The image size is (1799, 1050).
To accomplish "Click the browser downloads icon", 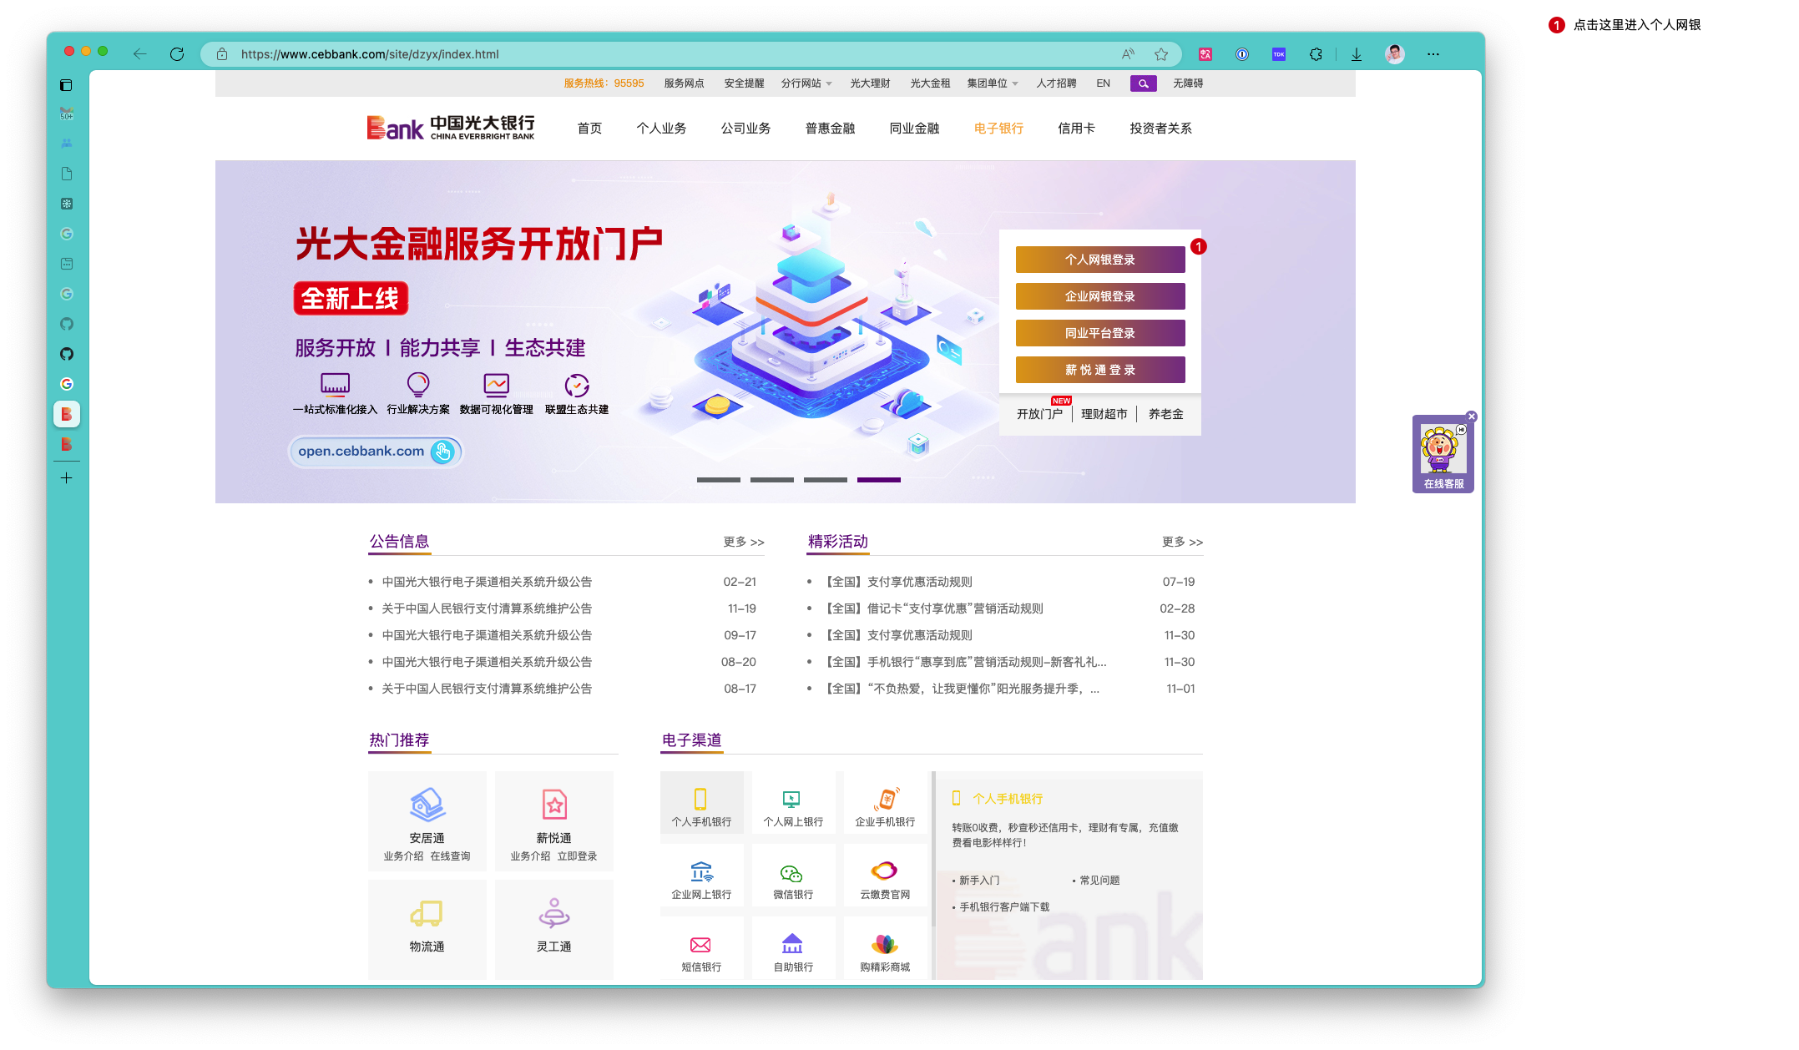I will [x=1357, y=54].
